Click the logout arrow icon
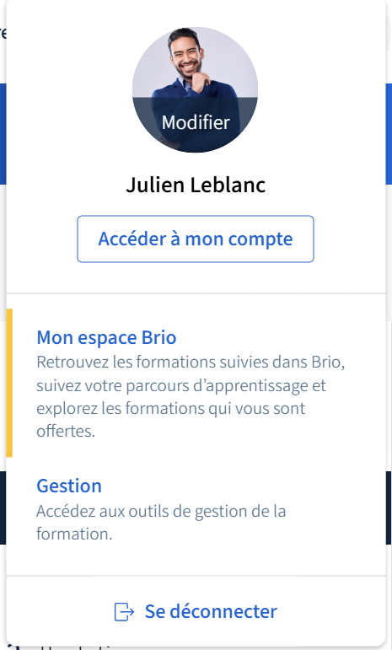392x650 pixels. [124, 612]
